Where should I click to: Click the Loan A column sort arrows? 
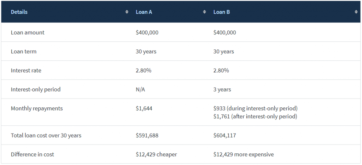click(204, 12)
